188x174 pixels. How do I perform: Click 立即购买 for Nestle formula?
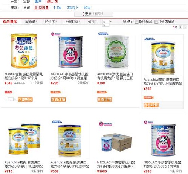25,99
